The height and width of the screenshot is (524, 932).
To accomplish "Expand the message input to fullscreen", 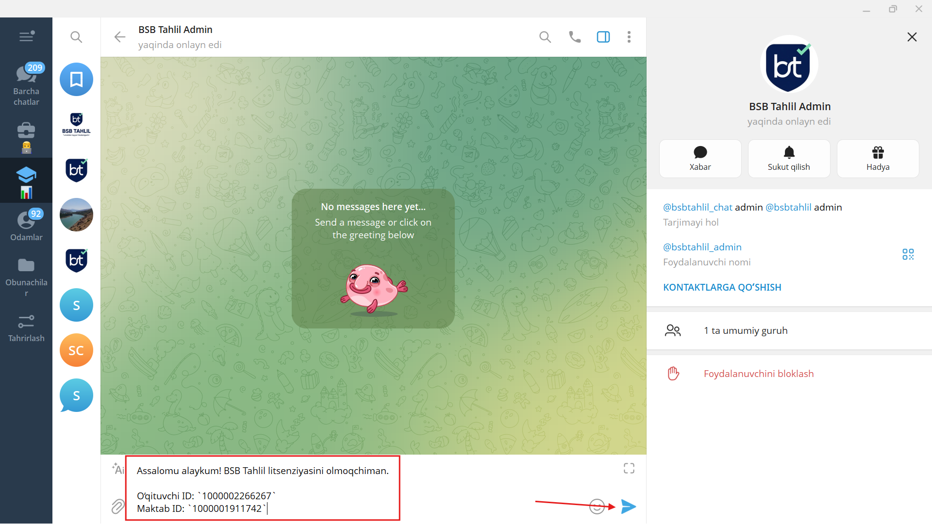I will click(629, 468).
